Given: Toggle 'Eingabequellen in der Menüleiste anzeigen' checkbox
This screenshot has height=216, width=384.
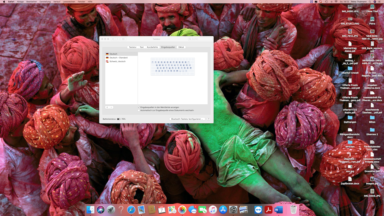Looking at the screenshot, I should 139,107.
